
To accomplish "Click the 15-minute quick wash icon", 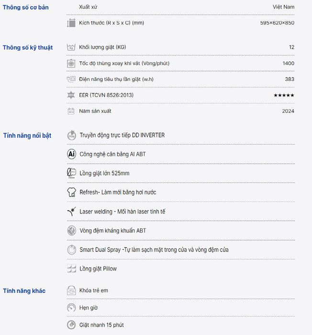I will coord(71,325).
